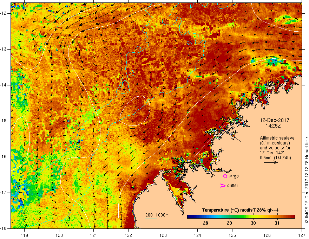Screen dimensions: 309x239
Task: Click the magenta Argo circle marker
Action: [225, 176]
